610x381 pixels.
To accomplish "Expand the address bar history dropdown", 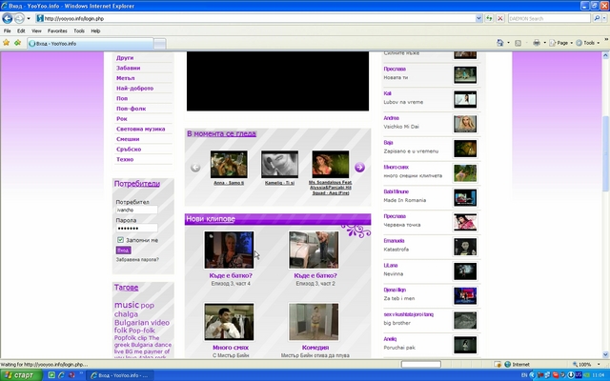I will point(478,18).
